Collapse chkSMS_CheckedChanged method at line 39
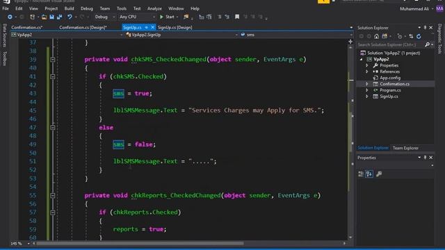Screen dimensions: 445x250 (x=53, y=60)
